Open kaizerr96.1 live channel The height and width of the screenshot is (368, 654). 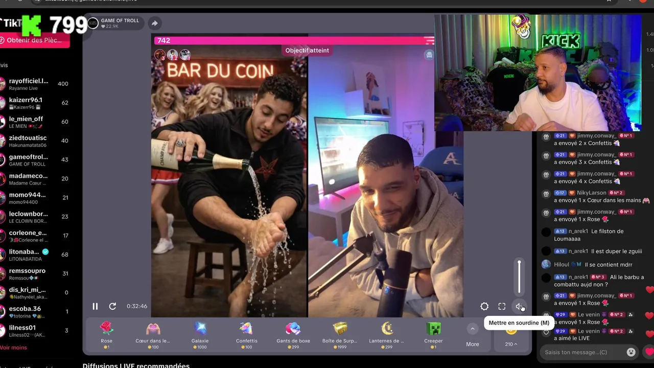point(35,103)
